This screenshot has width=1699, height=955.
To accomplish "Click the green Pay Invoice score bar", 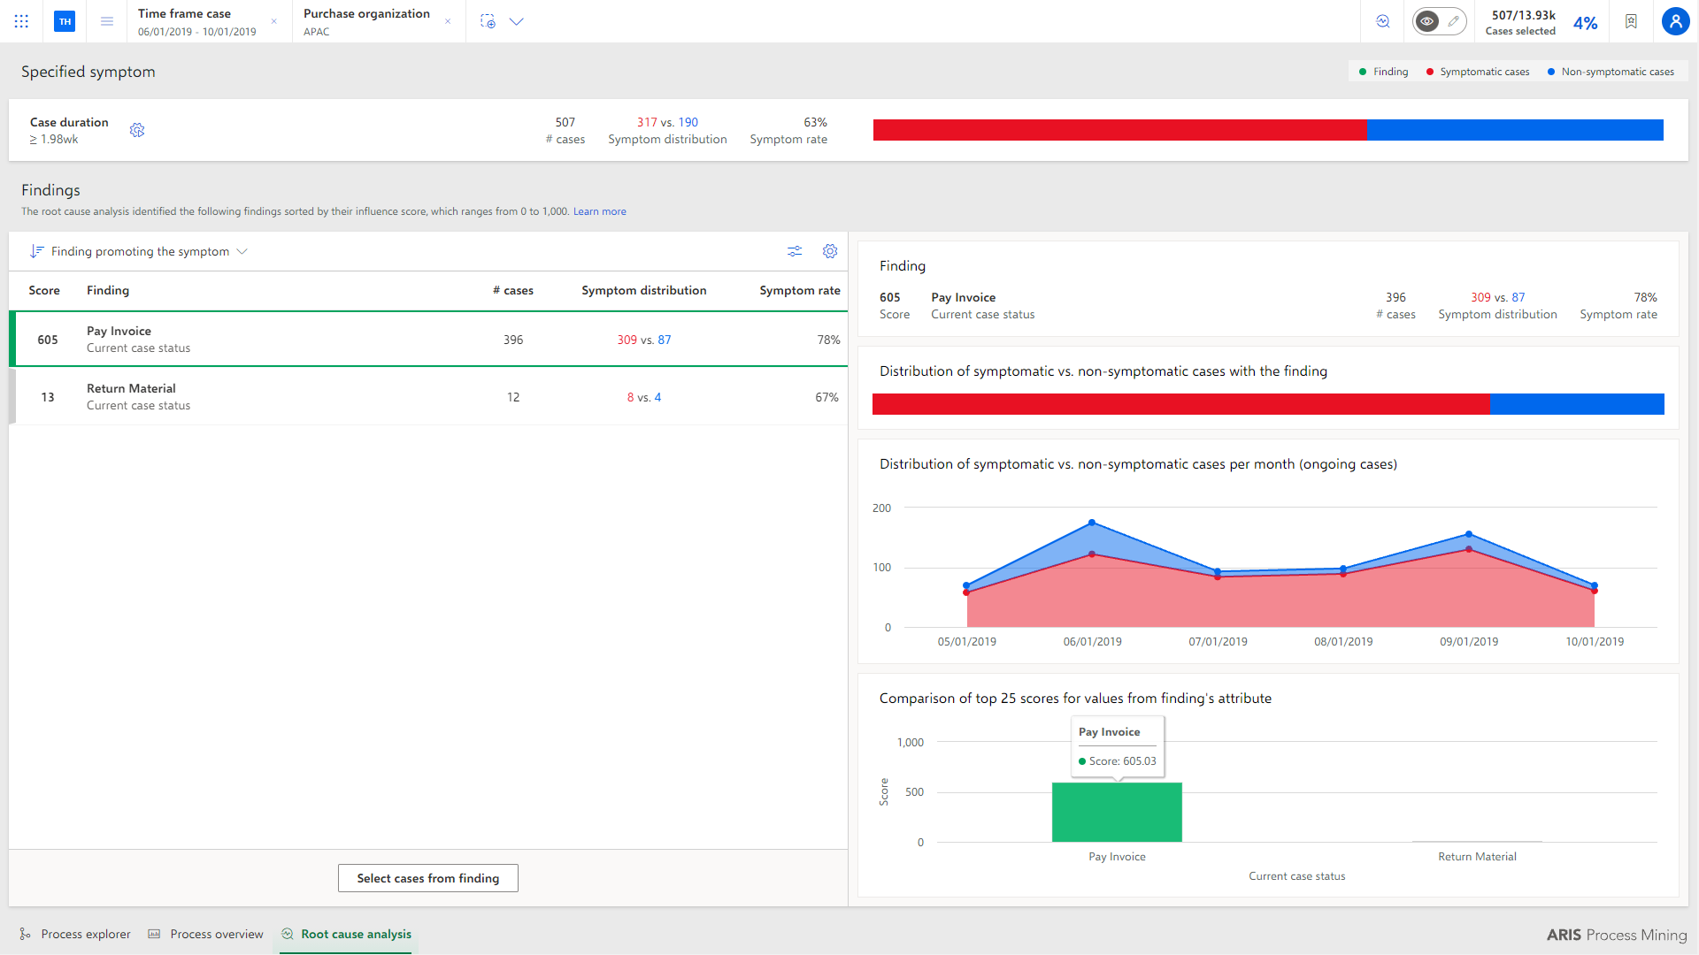I will (1117, 812).
